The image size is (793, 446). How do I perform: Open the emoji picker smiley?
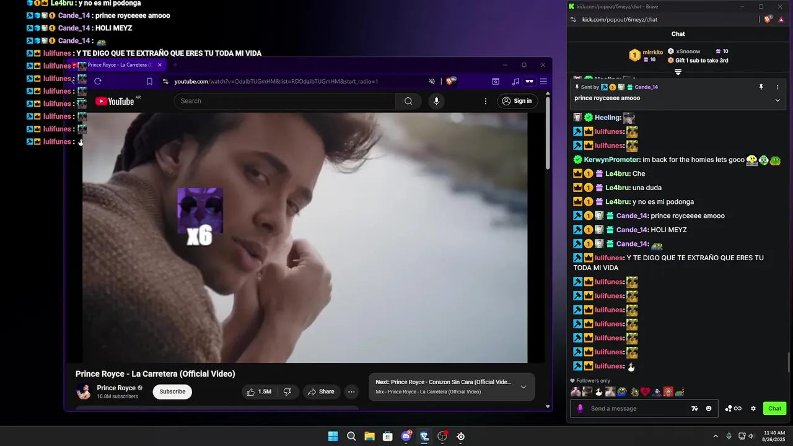coord(709,408)
